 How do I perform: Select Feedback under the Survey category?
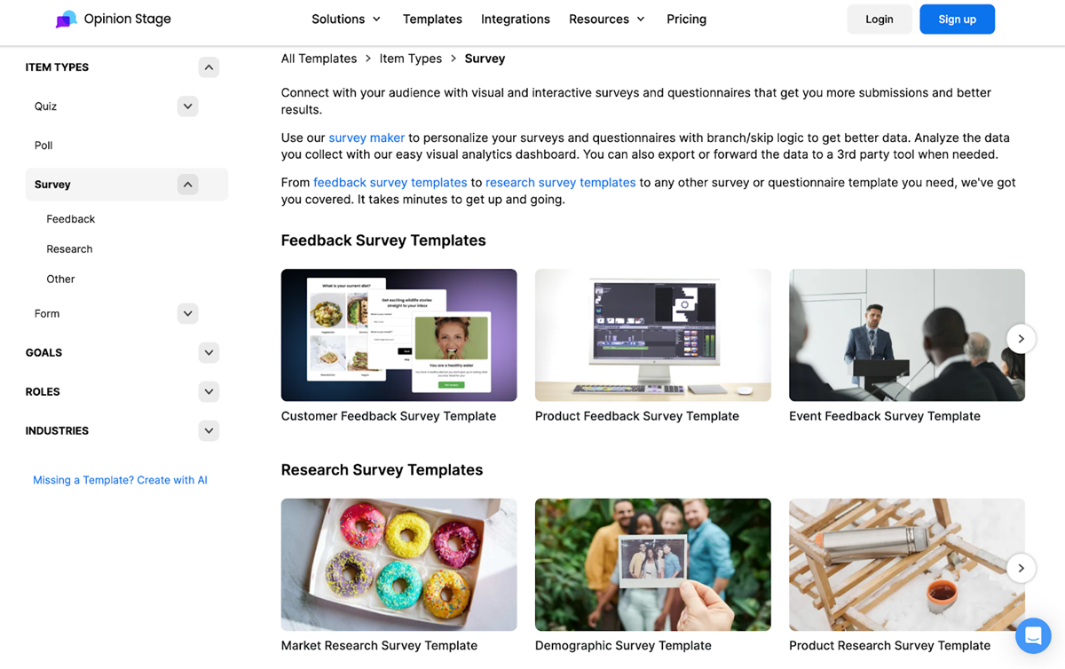(71, 219)
